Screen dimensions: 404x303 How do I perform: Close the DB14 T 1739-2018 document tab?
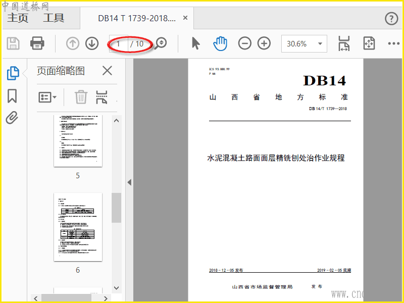(x=185, y=18)
